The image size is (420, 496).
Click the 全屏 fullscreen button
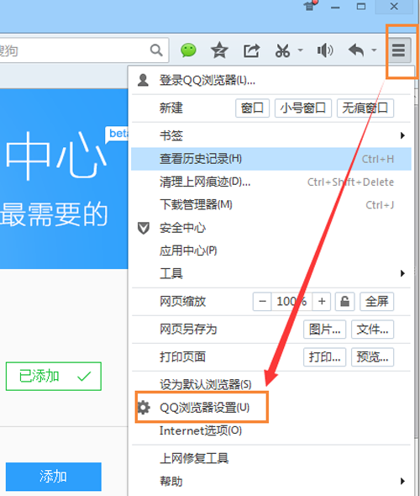tap(376, 302)
